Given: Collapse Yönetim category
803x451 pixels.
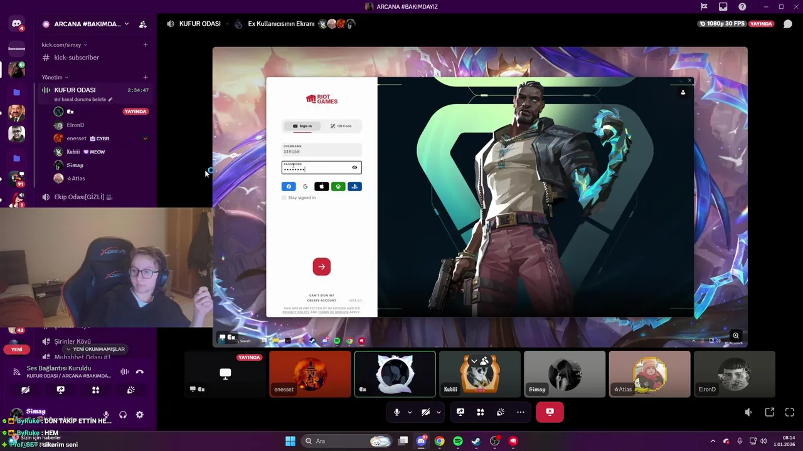Looking at the screenshot, I should (55, 77).
